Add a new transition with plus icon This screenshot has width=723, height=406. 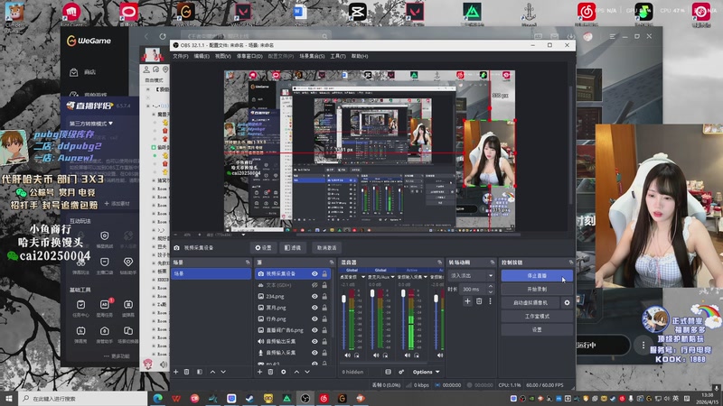[x=467, y=301]
